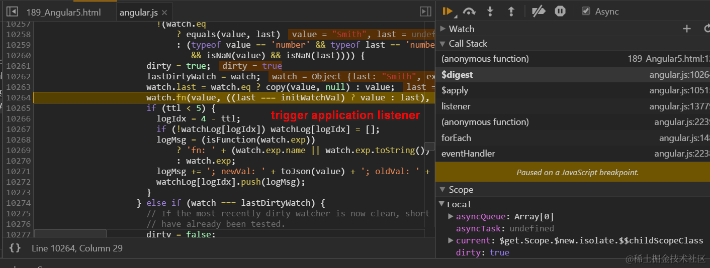The width and height of the screenshot is (710, 268).
Task: Pretty print the source with braces icon
Action: [15, 248]
